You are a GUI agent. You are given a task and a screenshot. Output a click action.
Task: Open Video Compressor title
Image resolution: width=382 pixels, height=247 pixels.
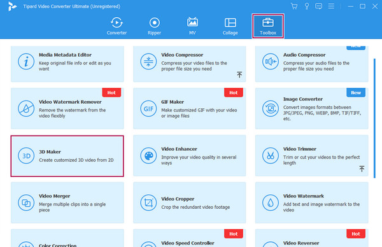tap(182, 55)
